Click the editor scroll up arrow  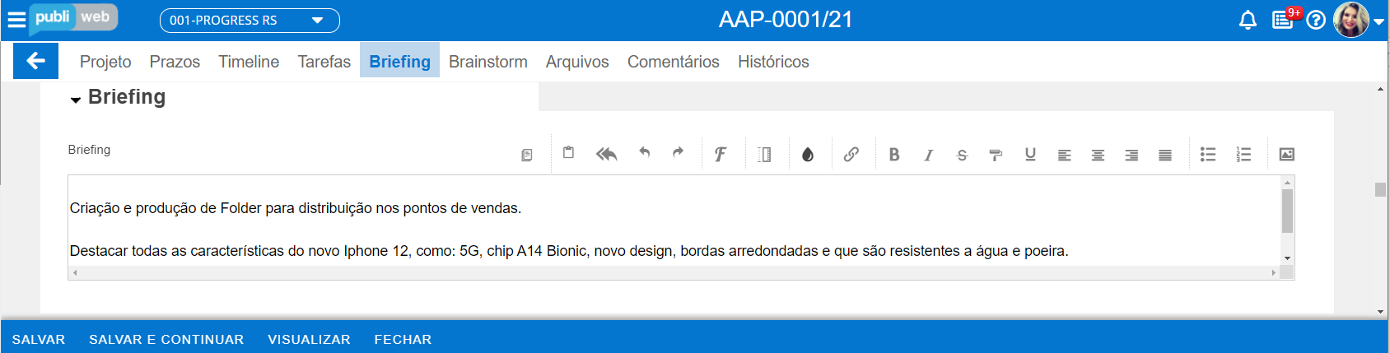tap(1287, 182)
